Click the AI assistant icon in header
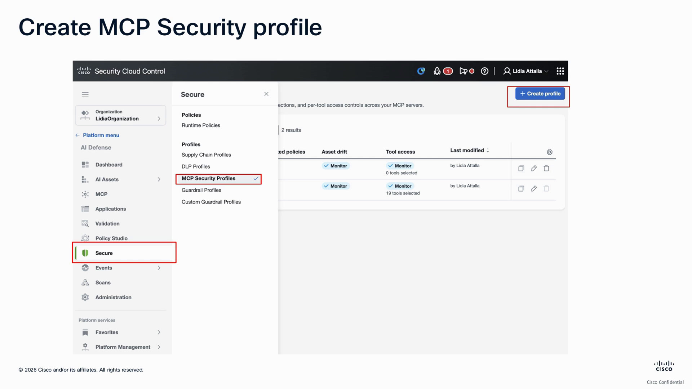692x389 pixels. coord(421,71)
